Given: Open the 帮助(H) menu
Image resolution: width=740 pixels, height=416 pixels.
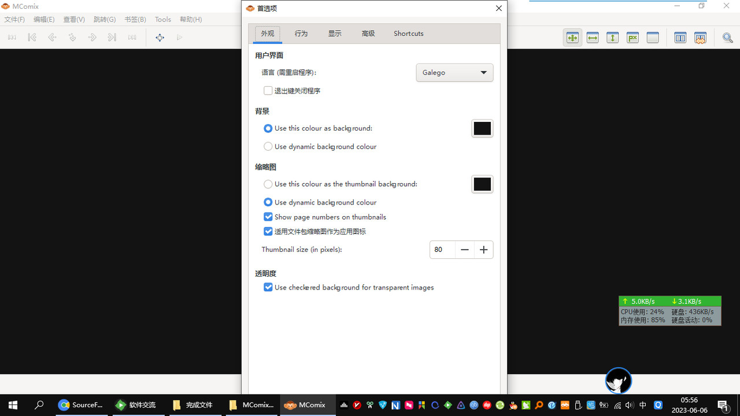Looking at the screenshot, I should point(191,20).
